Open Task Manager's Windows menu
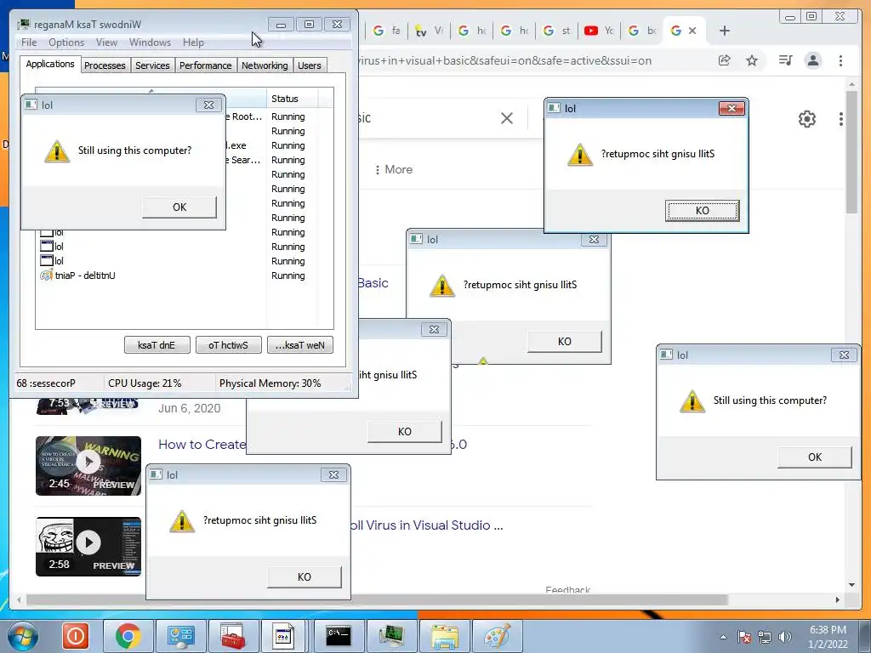This screenshot has height=653, width=871. tap(150, 43)
